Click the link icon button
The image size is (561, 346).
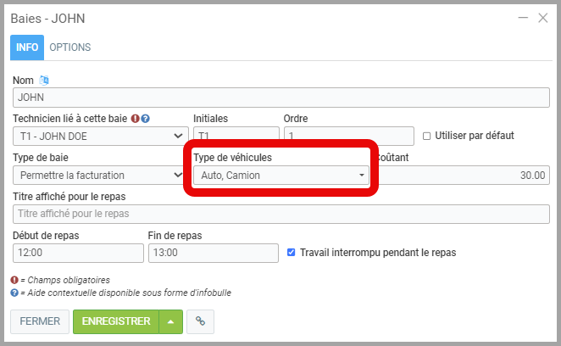click(200, 321)
